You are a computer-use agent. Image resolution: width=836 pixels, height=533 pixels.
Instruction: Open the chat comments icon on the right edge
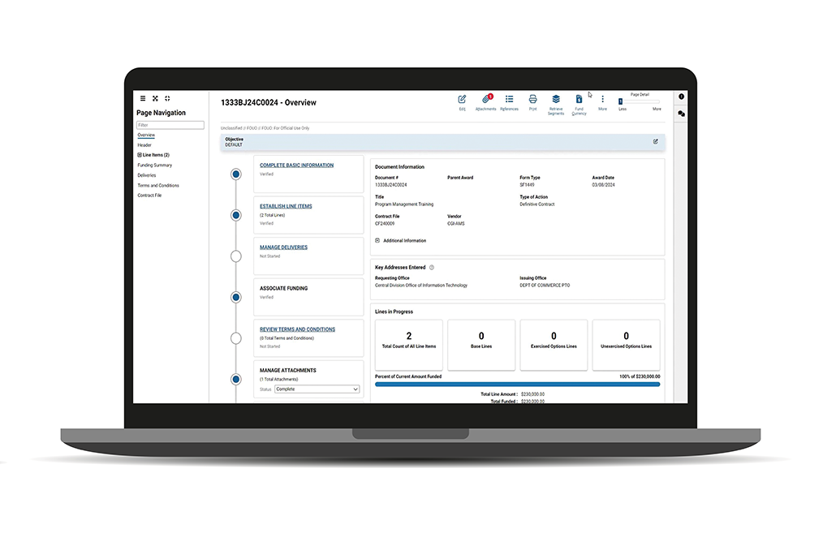[x=681, y=114]
